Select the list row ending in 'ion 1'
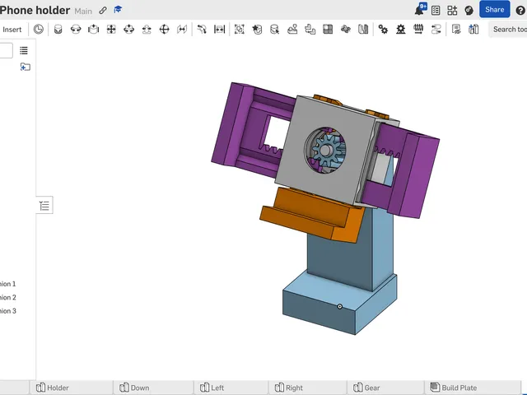This screenshot has width=527, height=395. [x=8, y=284]
